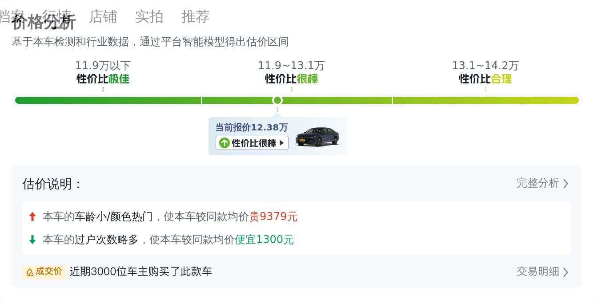The image size is (594, 299).
Task: Click the 成交价 gavel badge icon
Action: tap(30, 272)
